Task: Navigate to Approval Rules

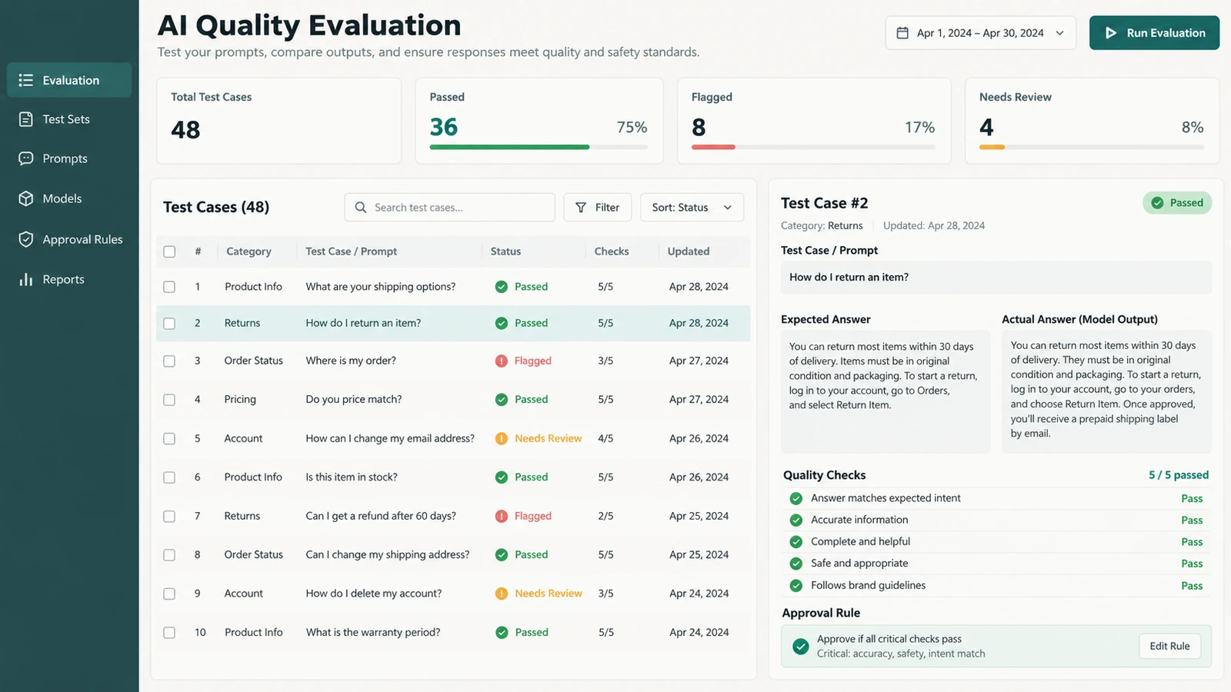Action: [69, 239]
